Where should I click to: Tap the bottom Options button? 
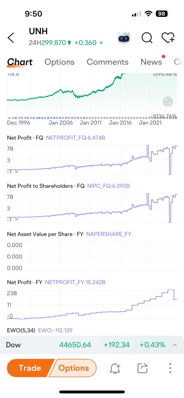[x=74, y=368]
